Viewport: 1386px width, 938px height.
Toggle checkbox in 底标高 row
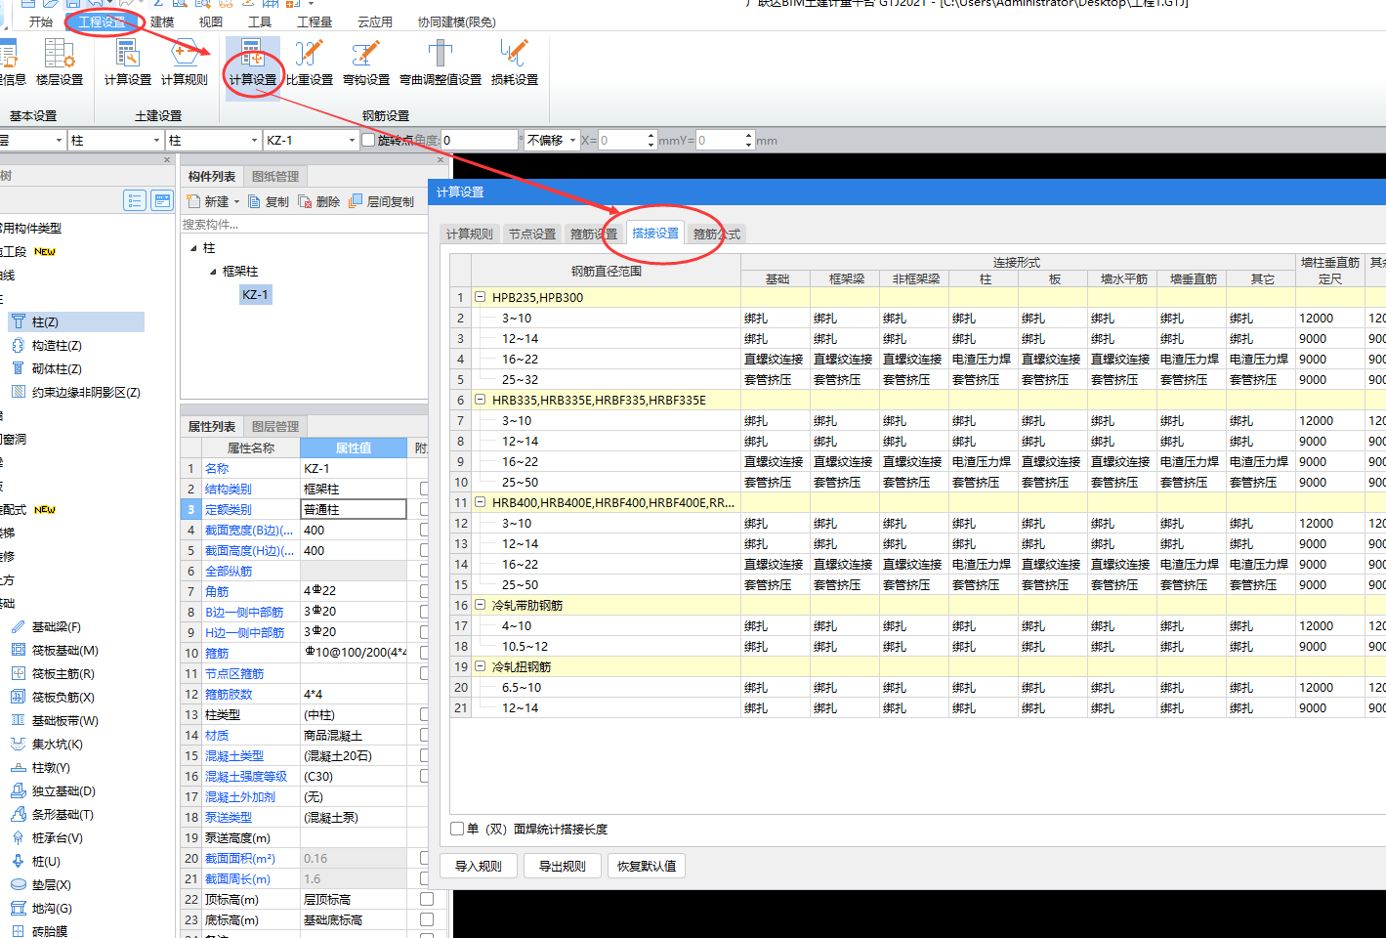pos(426,919)
